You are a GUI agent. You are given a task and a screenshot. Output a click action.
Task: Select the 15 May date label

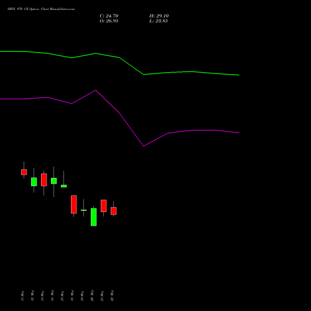click(62, 295)
